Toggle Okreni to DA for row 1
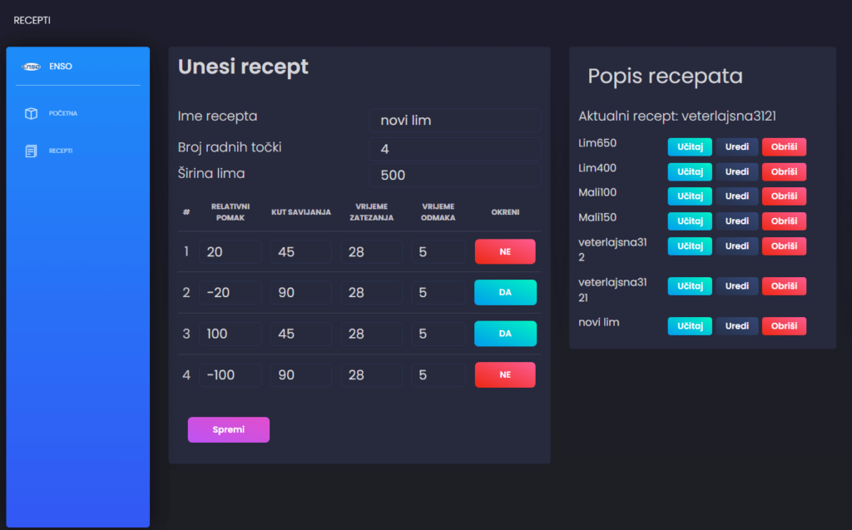This screenshot has width=852, height=530. coord(505,250)
